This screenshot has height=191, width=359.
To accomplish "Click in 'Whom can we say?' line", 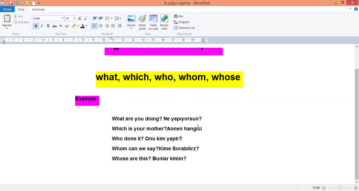I will coord(155,148).
